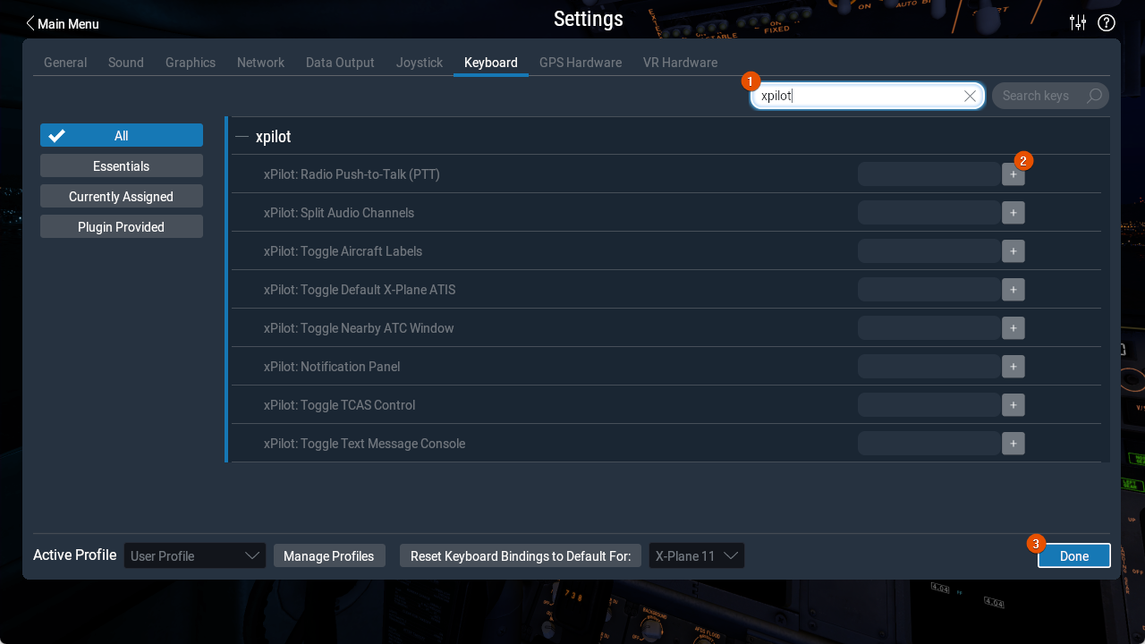The image size is (1145, 644).
Task: Open Manage Profiles
Action: 329,555
